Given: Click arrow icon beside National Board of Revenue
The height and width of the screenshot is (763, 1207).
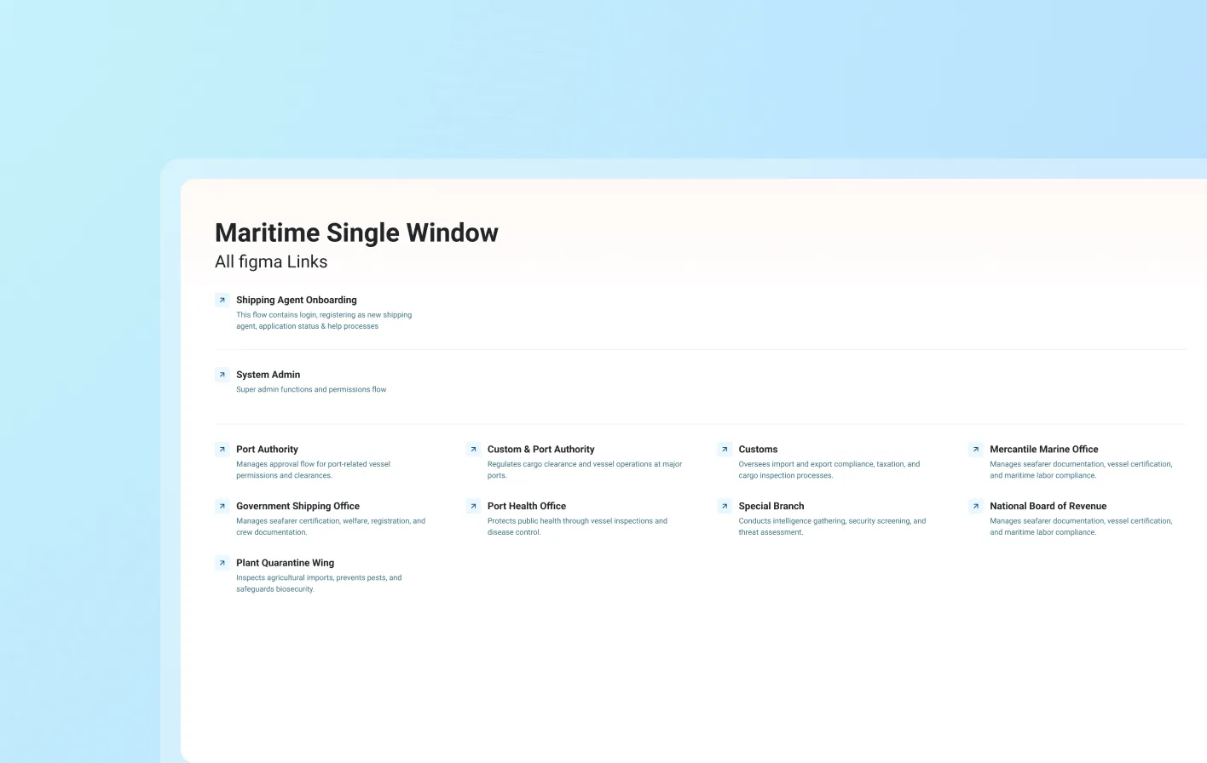Looking at the screenshot, I should 976,506.
